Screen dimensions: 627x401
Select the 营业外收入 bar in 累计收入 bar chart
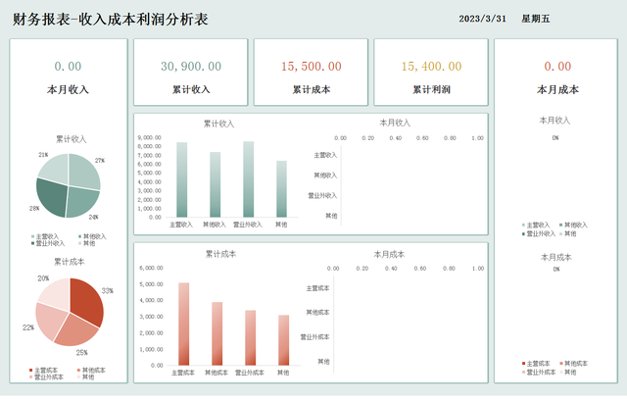pos(248,179)
